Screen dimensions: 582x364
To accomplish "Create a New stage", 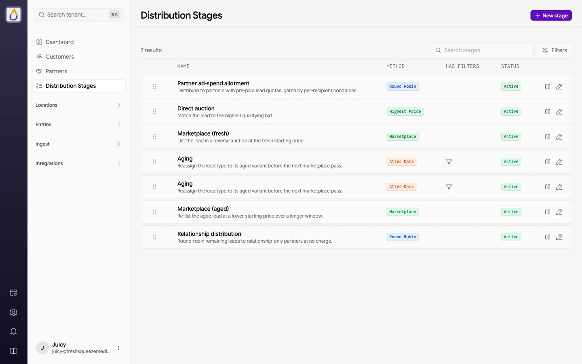I will (551, 15).
